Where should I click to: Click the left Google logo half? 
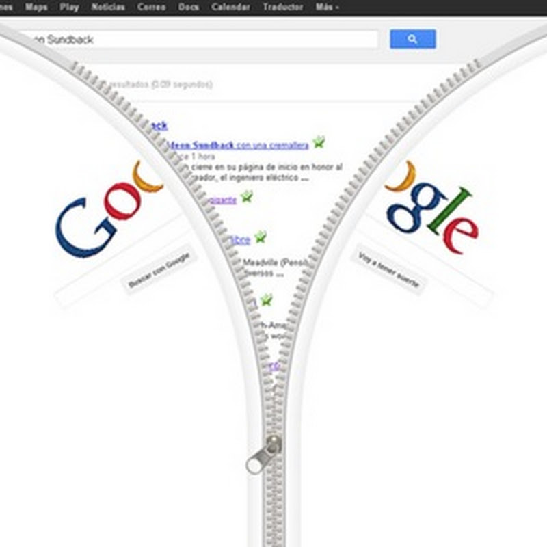pos(109,209)
